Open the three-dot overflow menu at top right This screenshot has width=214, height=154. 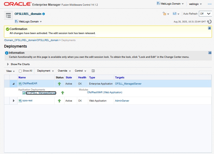210,4
